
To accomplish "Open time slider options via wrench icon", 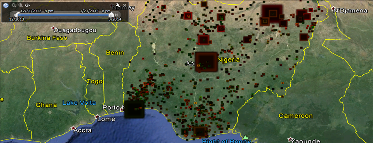I will coord(118,5).
